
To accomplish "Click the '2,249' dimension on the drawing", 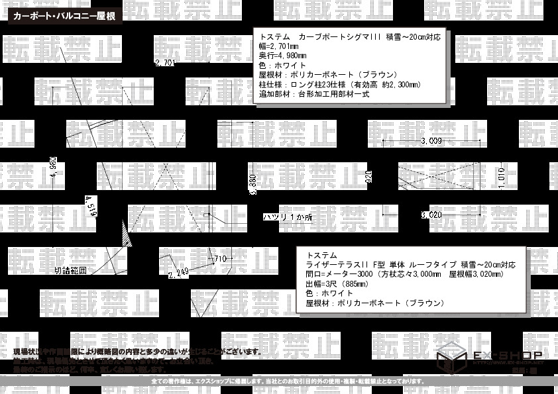I will pyautogui.click(x=179, y=273).
